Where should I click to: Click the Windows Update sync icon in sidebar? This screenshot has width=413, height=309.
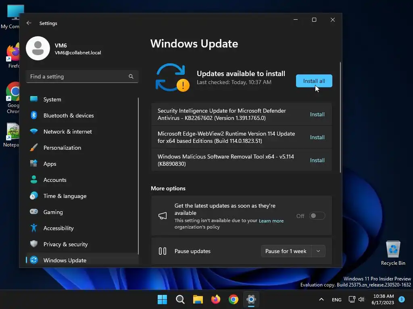point(34,260)
